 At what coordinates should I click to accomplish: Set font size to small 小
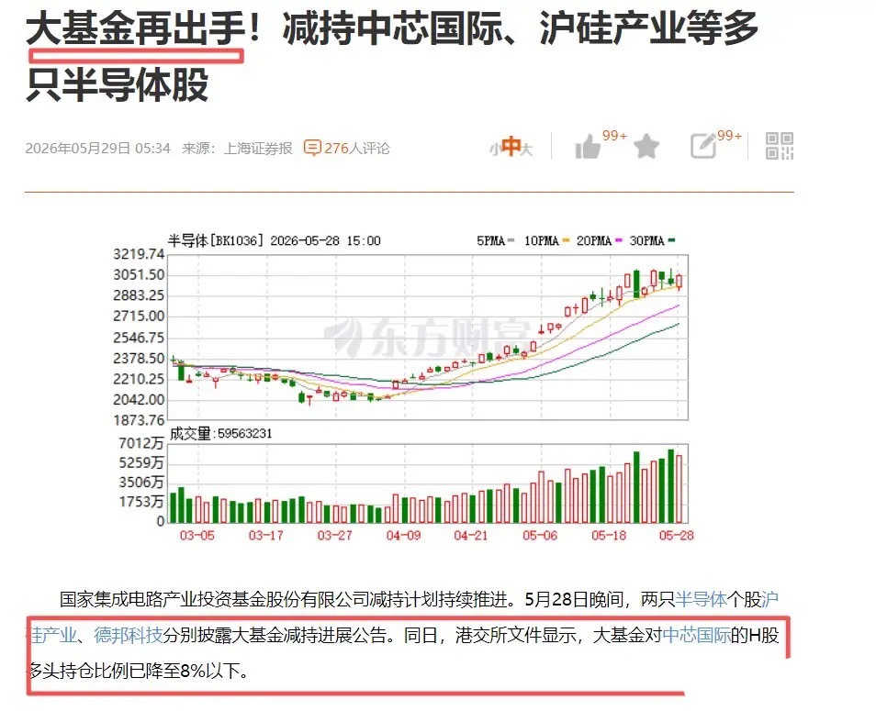tap(494, 150)
